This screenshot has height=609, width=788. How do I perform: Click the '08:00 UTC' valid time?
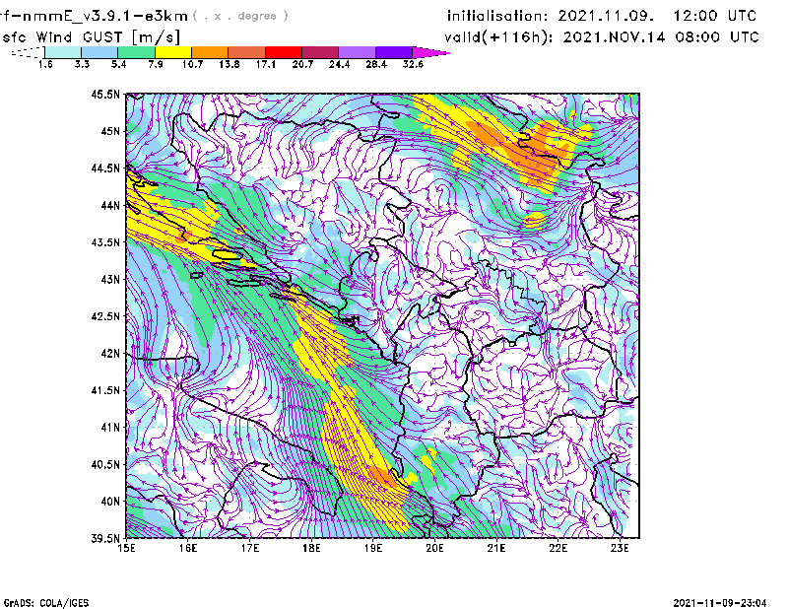717,37
